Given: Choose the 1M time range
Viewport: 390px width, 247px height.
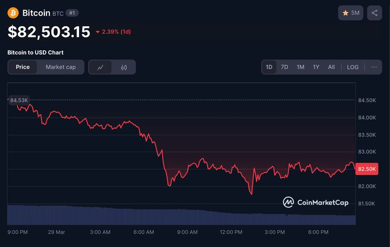Looking at the screenshot, I should [300, 67].
